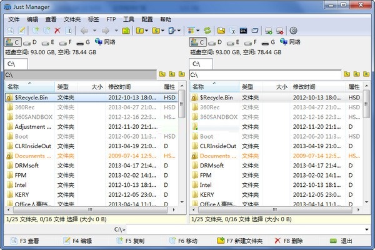
Task: Select drive G in the left panel
Action: click(83, 42)
